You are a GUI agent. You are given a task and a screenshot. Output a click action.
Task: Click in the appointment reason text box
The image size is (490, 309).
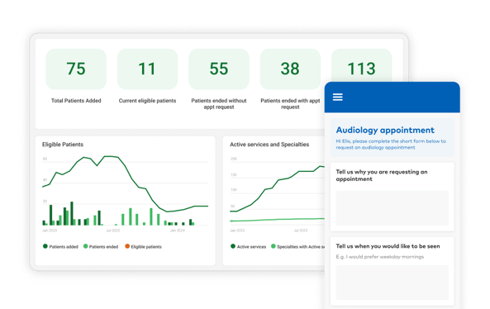pos(392,208)
